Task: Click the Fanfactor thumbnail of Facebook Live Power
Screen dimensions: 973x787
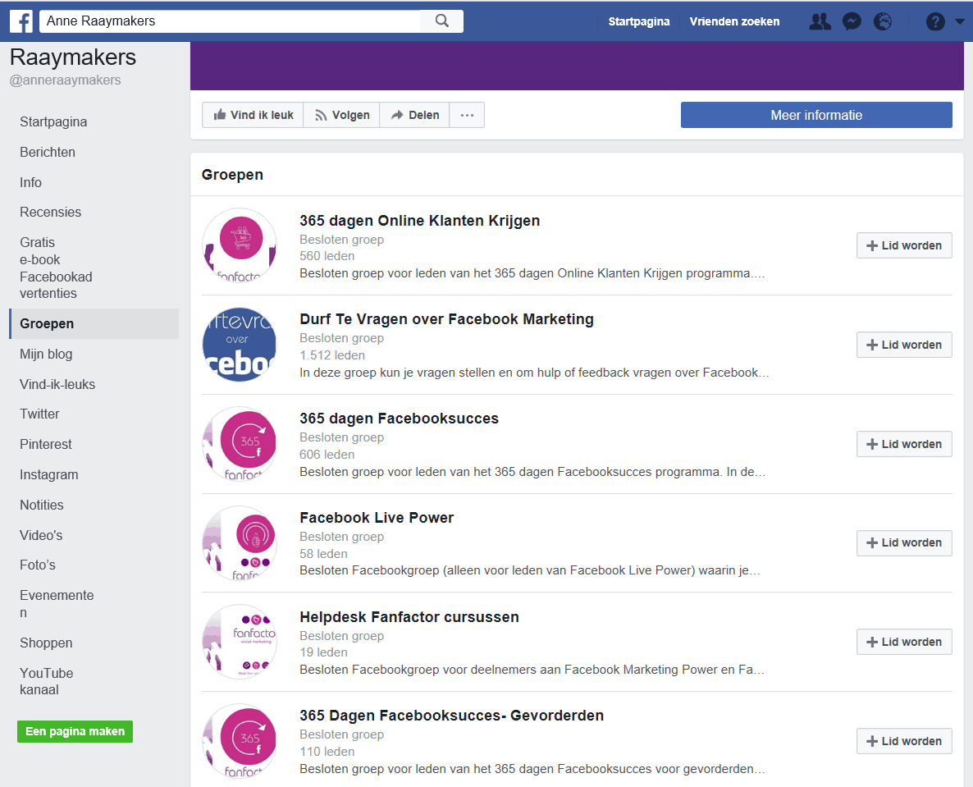Action: (240, 542)
